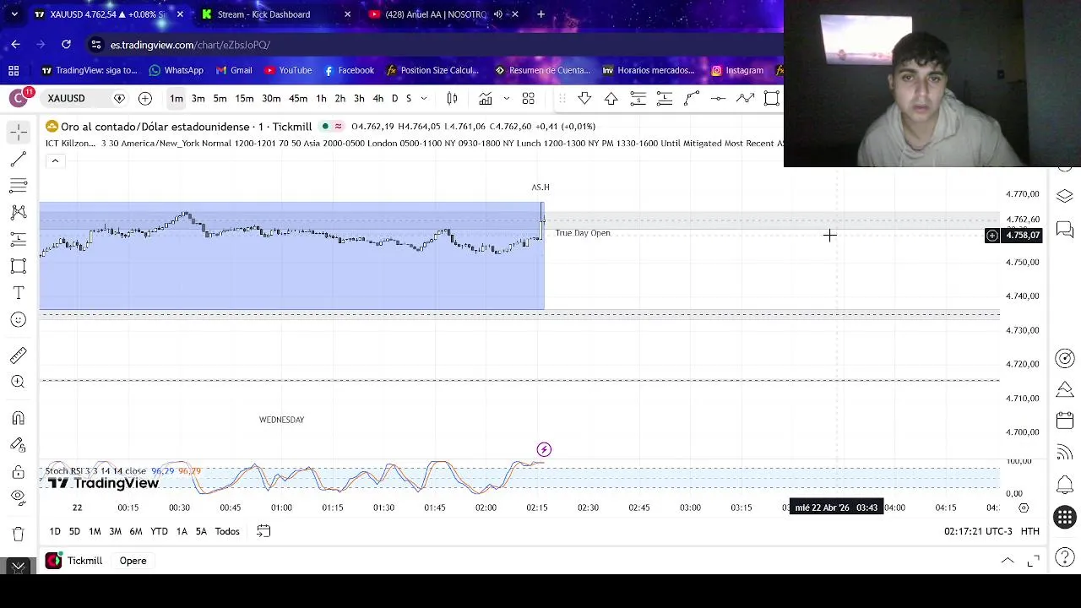Open indicator templates grid icon
The image size is (1081, 608).
point(529,99)
